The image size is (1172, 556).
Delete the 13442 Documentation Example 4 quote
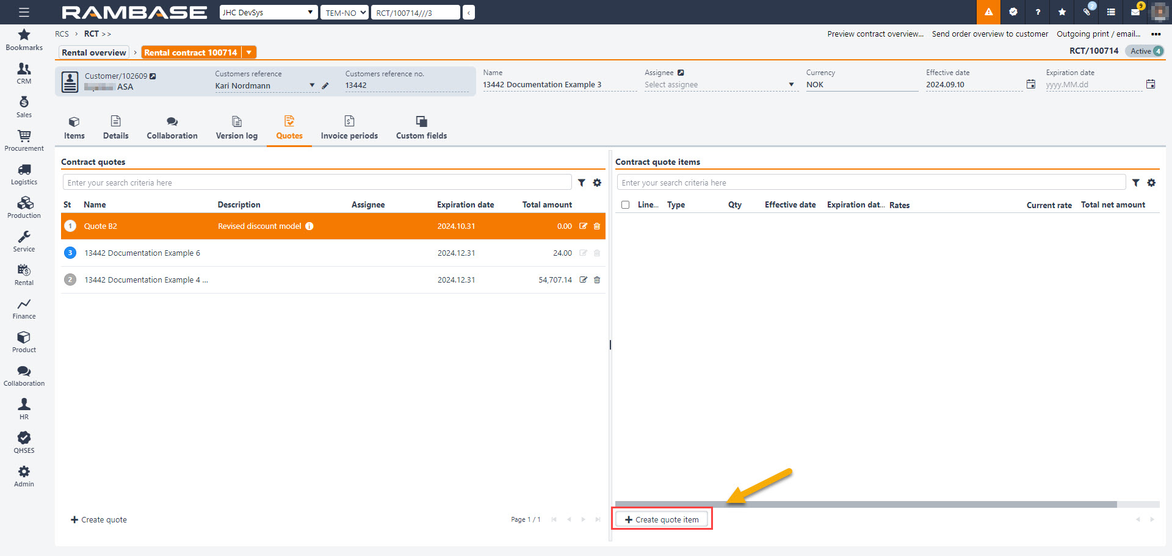[x=597, y=280]
